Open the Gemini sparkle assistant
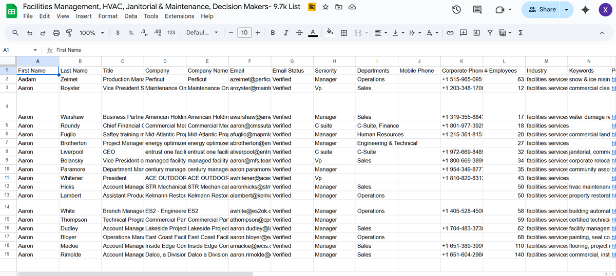 click(x=585, y=10)
